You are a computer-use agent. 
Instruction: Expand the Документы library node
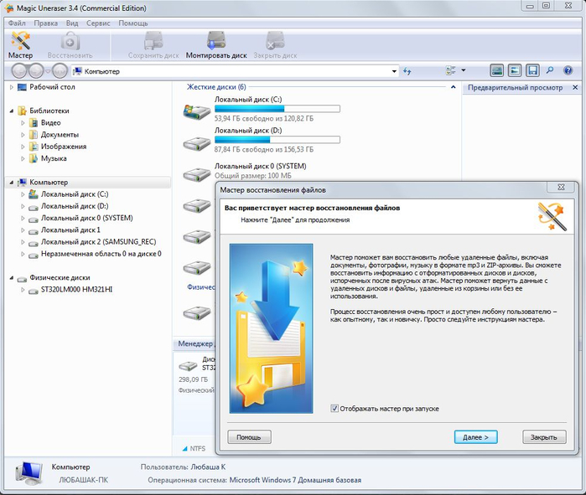23,135
